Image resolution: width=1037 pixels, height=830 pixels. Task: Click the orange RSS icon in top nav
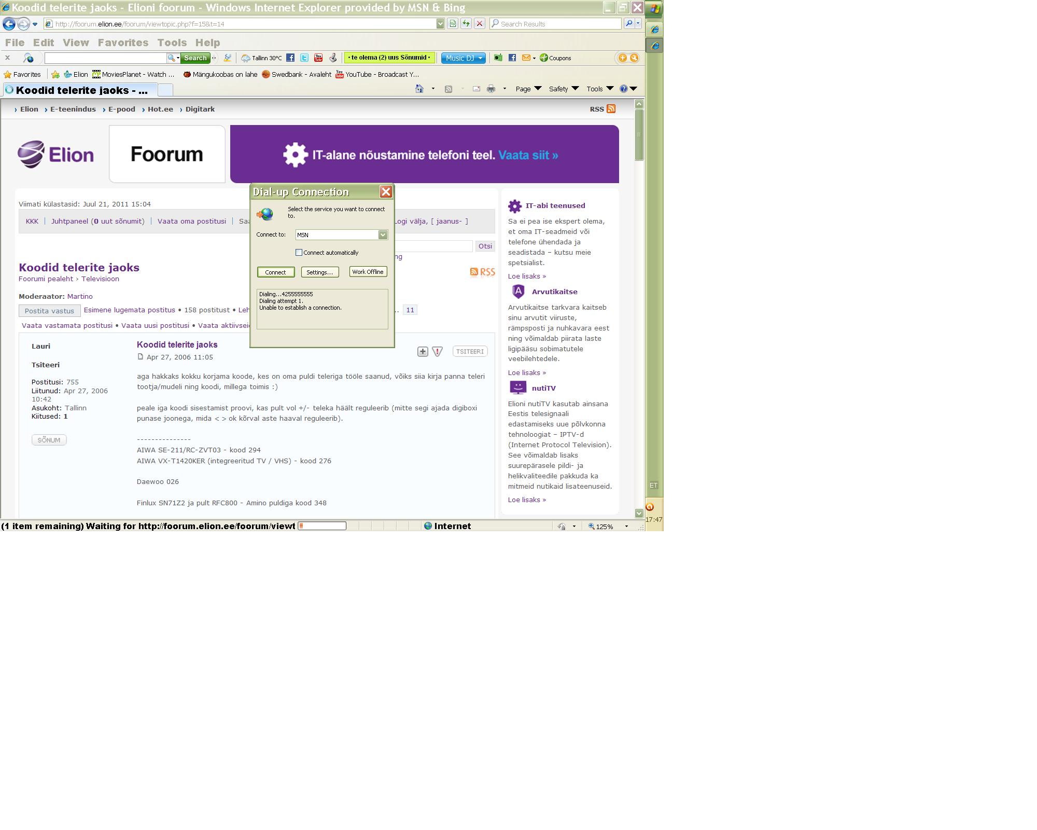click(611, 108)
